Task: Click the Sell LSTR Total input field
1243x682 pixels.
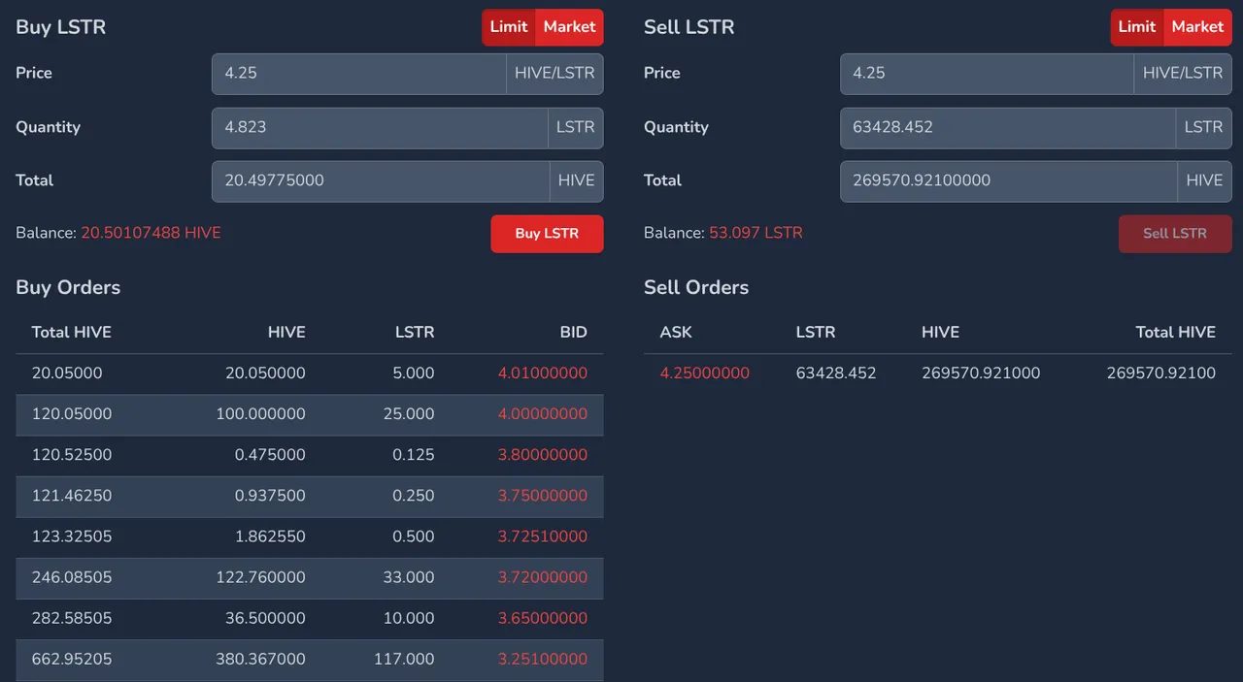Action: coord(1009,181)
